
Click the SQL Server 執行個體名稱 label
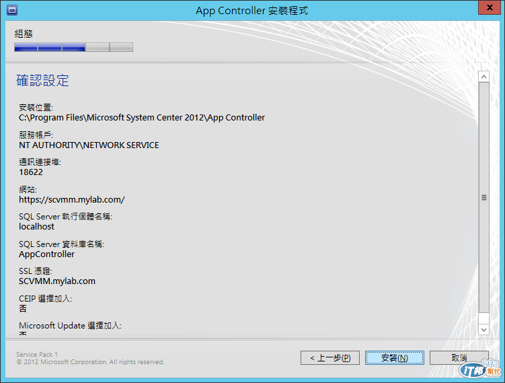[x=65, y=216]
